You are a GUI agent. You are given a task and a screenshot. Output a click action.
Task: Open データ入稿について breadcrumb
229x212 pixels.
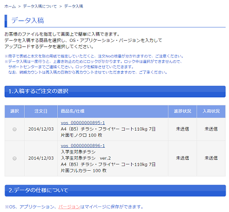point(40,6)
